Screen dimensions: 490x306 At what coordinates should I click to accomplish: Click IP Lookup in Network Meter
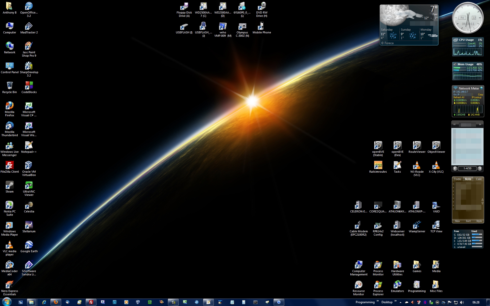pyautogui.click(x=476, y=97)
